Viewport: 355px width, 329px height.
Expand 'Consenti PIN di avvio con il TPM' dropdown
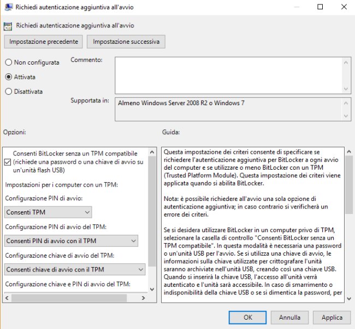71,241
